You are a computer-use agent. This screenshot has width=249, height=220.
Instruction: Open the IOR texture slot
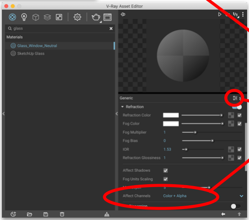point(231,149)
